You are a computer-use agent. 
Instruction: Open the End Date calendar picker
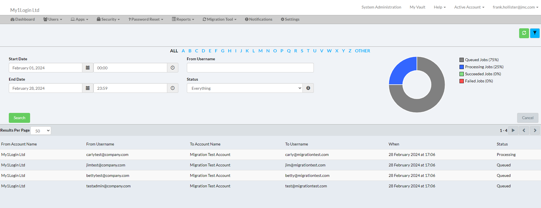tap(88, 88)
